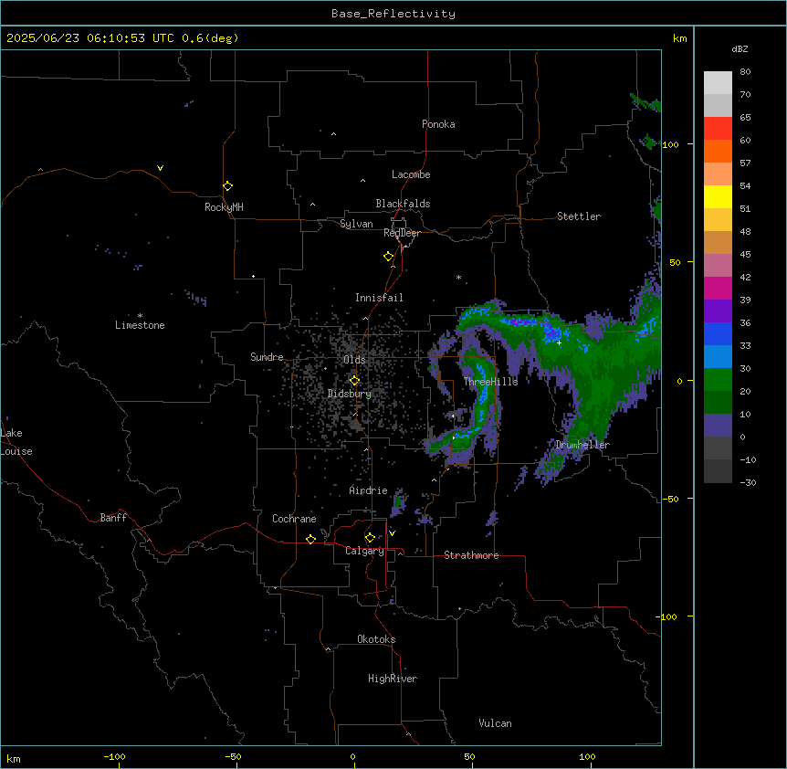Image resolution: width=787 pixels, height=769 pixels.
Task: Select the yellow diamond marker south of RedDeer
Action: click(388, 257)
